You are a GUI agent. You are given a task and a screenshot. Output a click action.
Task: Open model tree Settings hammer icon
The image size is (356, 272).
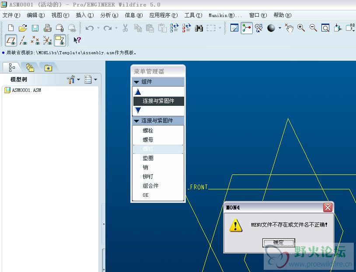71,80
